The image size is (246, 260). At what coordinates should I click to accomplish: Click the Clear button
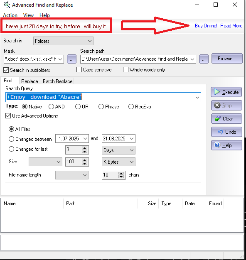point(226,118)
